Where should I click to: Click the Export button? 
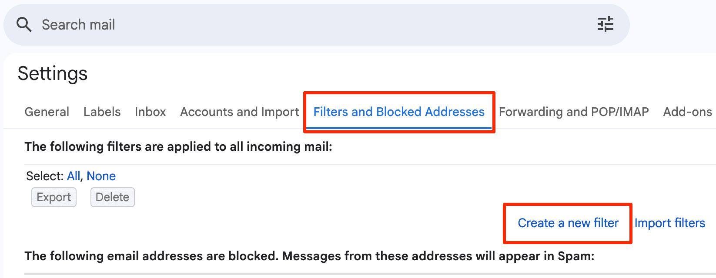click(x=54, y=197)
